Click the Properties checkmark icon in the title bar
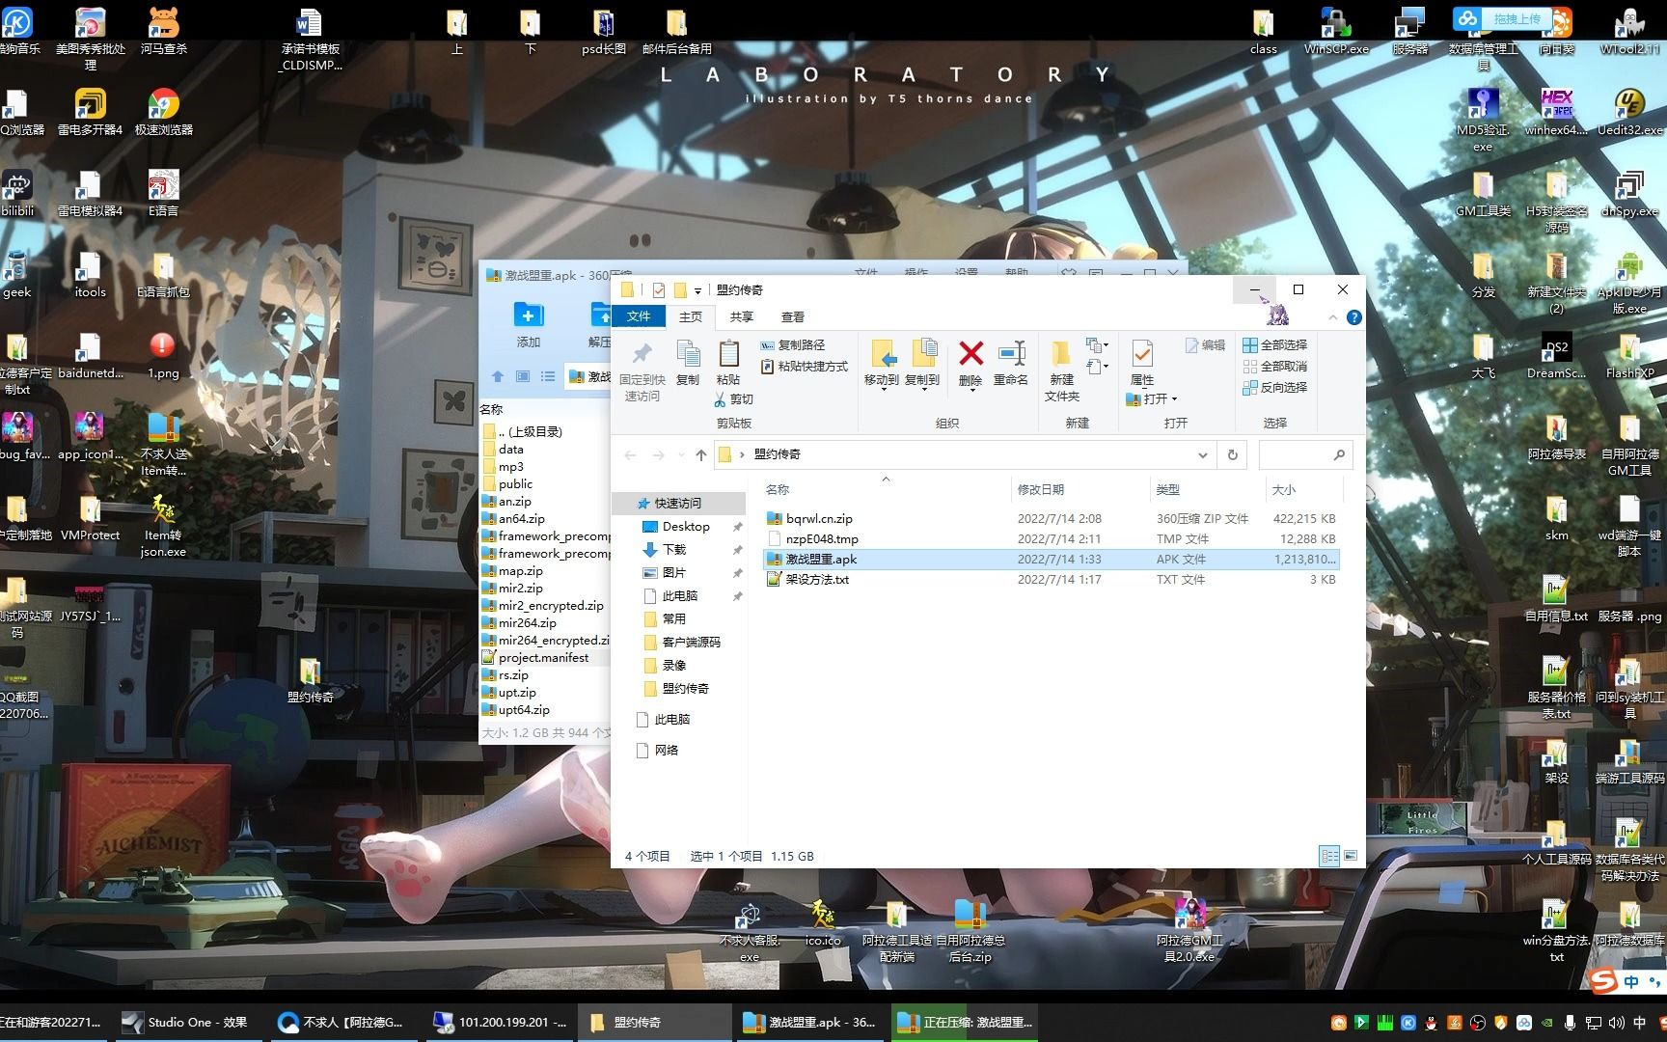This screenshot has height=1042, width=1667. (x=659, y=290)
